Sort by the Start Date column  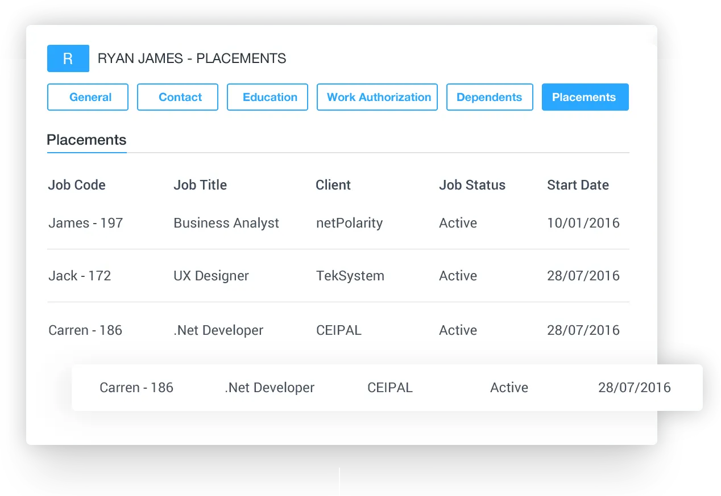(x=578, y=184)
